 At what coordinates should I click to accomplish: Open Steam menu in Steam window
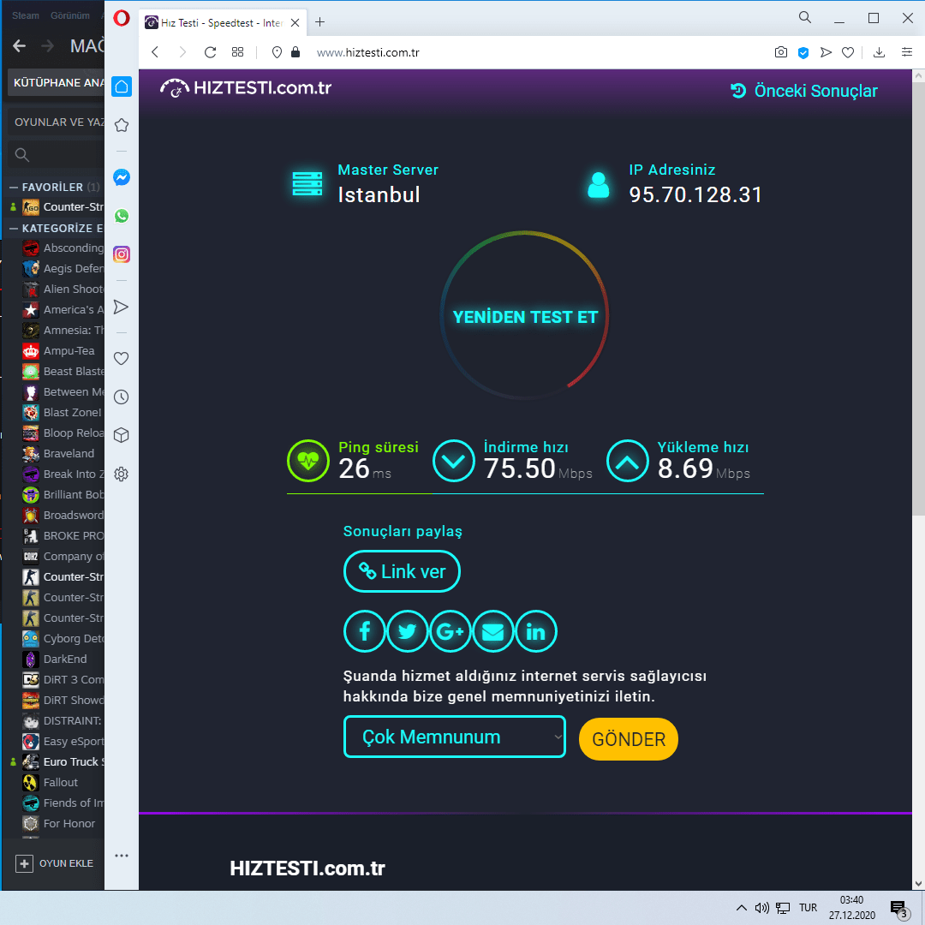(x=26, y=15)
